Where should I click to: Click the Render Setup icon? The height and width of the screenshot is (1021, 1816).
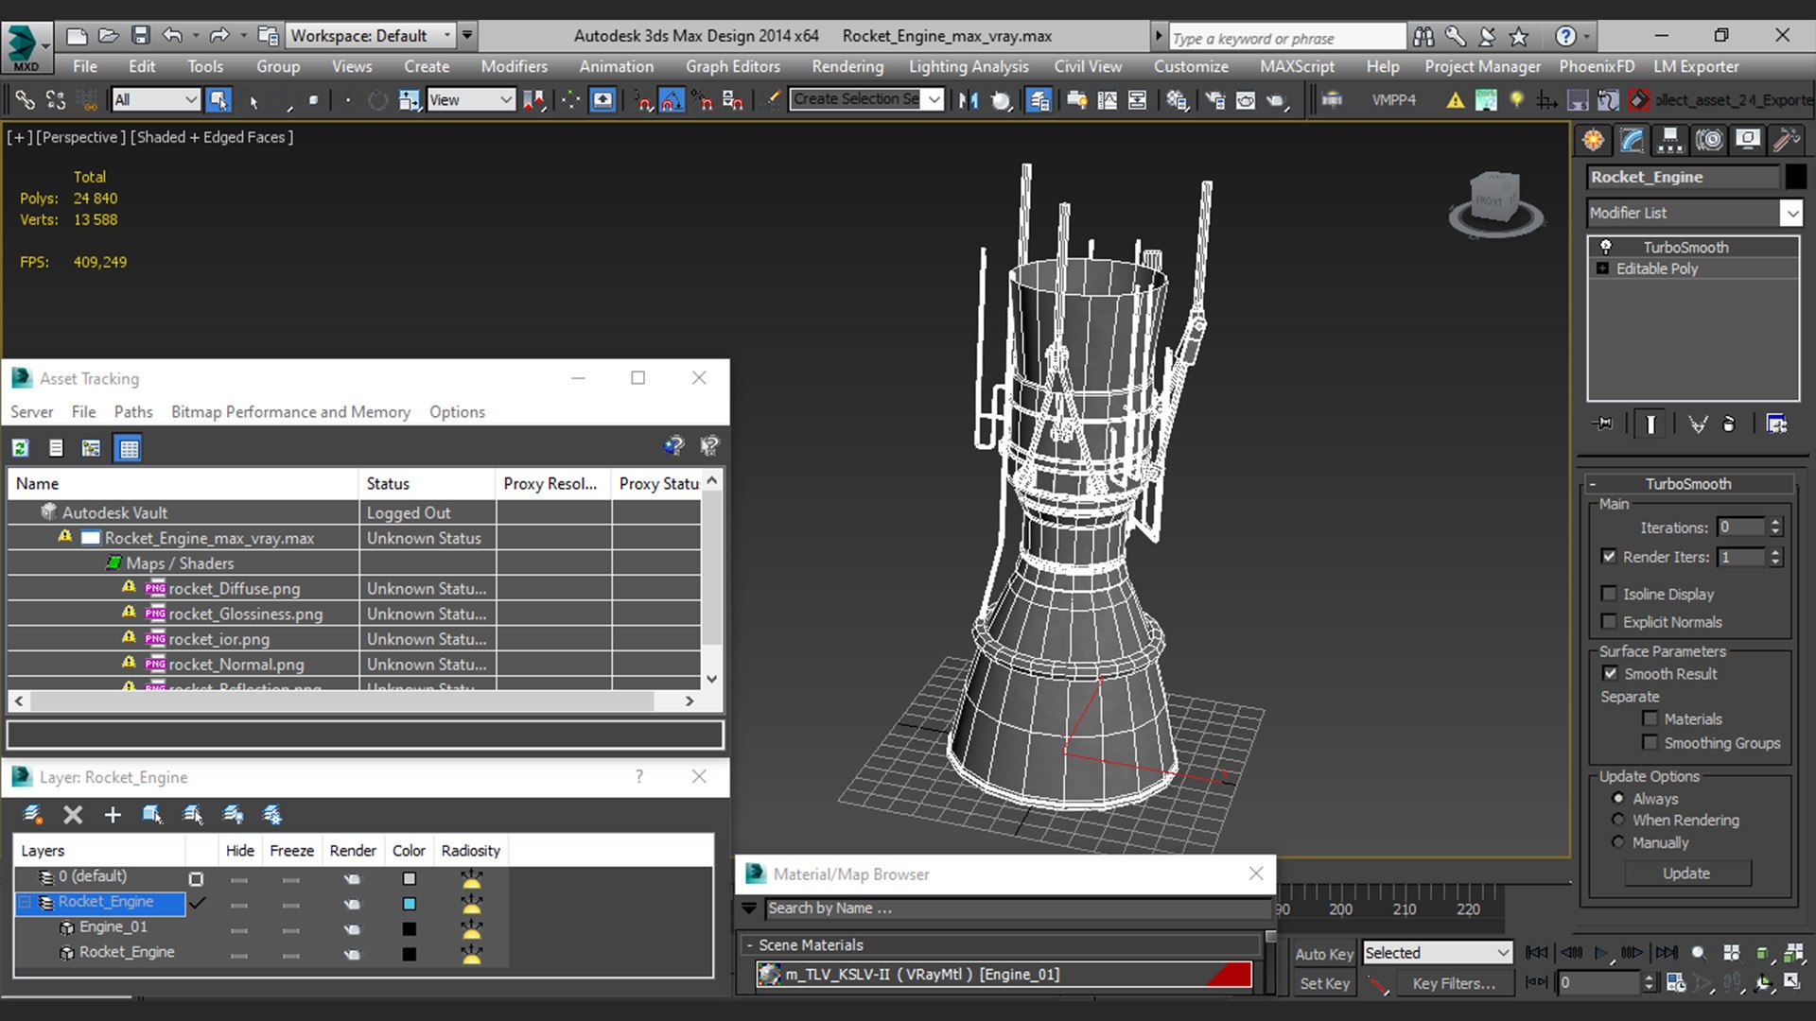point(1215,99)
